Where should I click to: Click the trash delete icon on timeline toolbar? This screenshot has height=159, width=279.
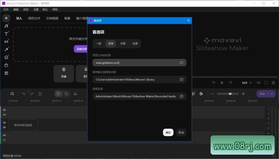pos(40,94)
